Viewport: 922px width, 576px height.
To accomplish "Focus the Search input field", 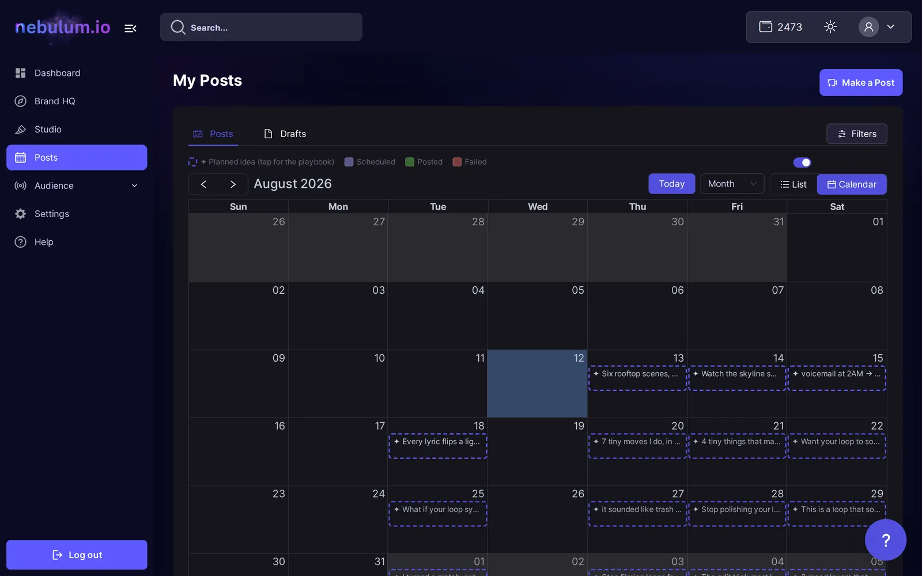I will 261,27.
